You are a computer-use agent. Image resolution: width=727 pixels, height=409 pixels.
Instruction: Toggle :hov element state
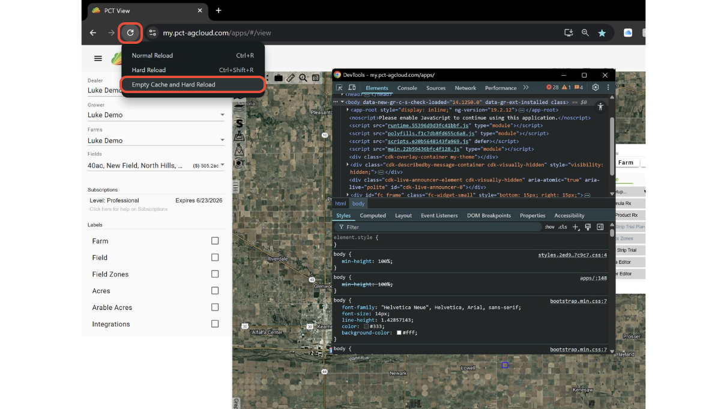tap(549, 227)
